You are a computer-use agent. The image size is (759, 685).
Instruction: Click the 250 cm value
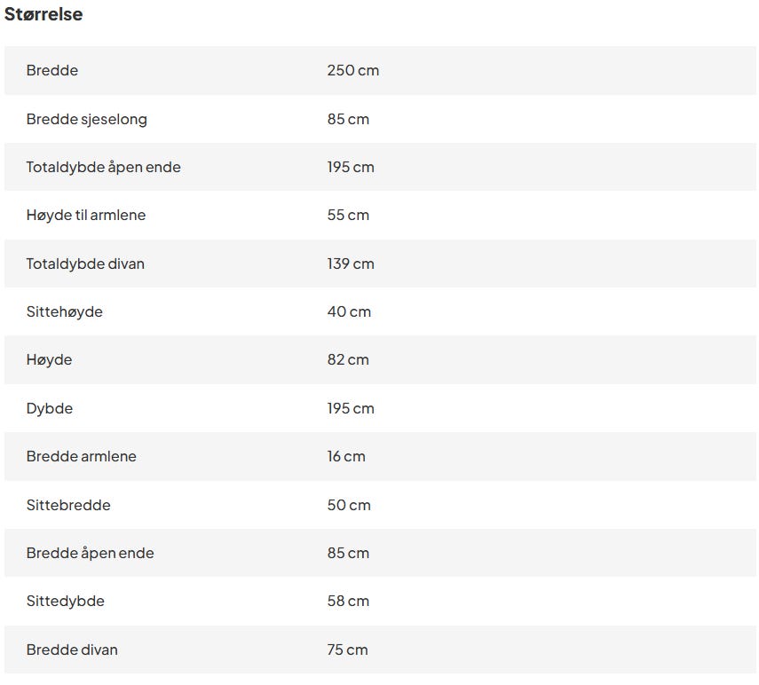click(352, 70)
